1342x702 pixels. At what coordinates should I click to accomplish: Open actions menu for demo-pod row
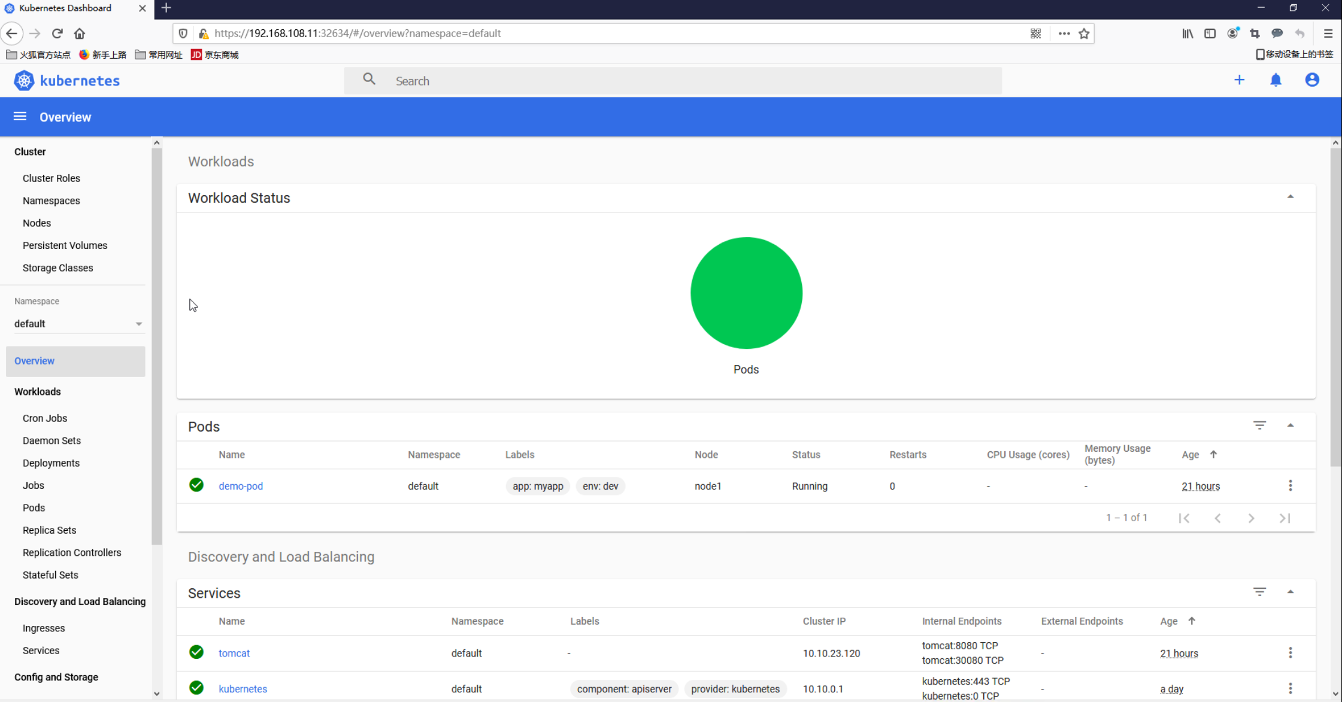(x=1290, y=485)
